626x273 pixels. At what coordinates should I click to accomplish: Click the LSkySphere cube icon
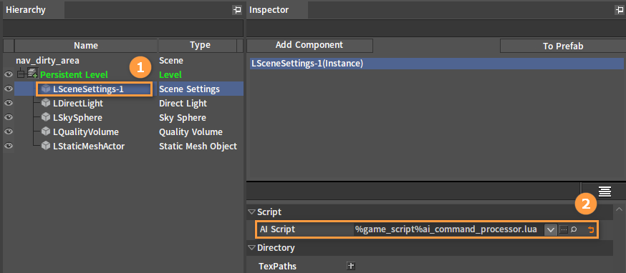point(46,118)
